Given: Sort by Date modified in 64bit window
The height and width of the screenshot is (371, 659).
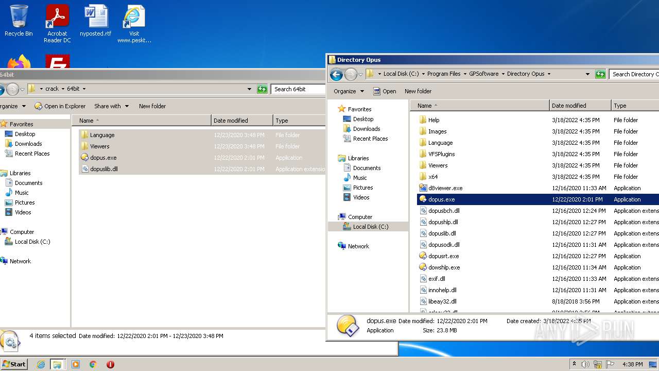Looking at the screenshot, I should point(242,121).
